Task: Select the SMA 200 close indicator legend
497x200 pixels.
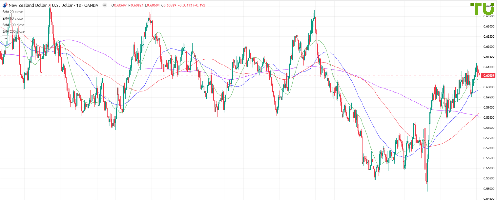Action: 14,31
